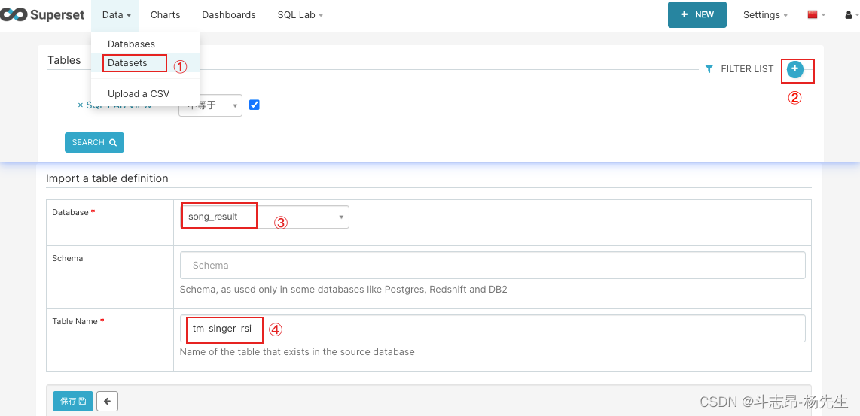Viewport: 860px width, 416px height.
Task: Click the Table Name input field
Action: (x=493, y=328)
